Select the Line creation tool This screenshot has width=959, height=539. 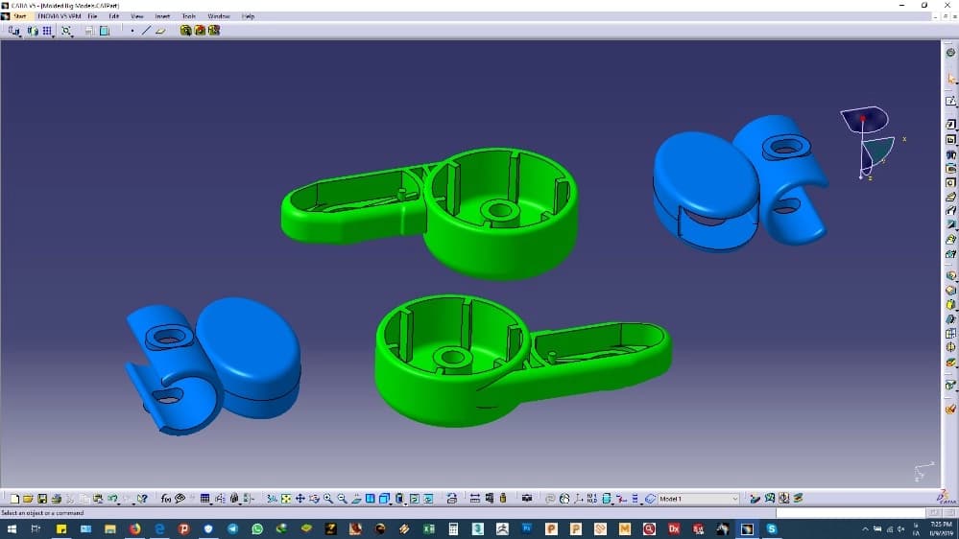[x=146, y=31]
